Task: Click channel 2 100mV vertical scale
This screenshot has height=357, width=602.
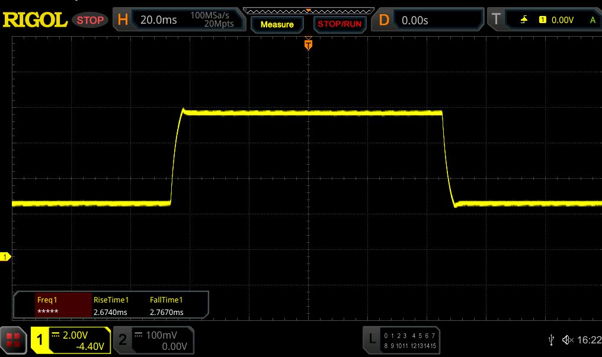Action: pos(162,335)
